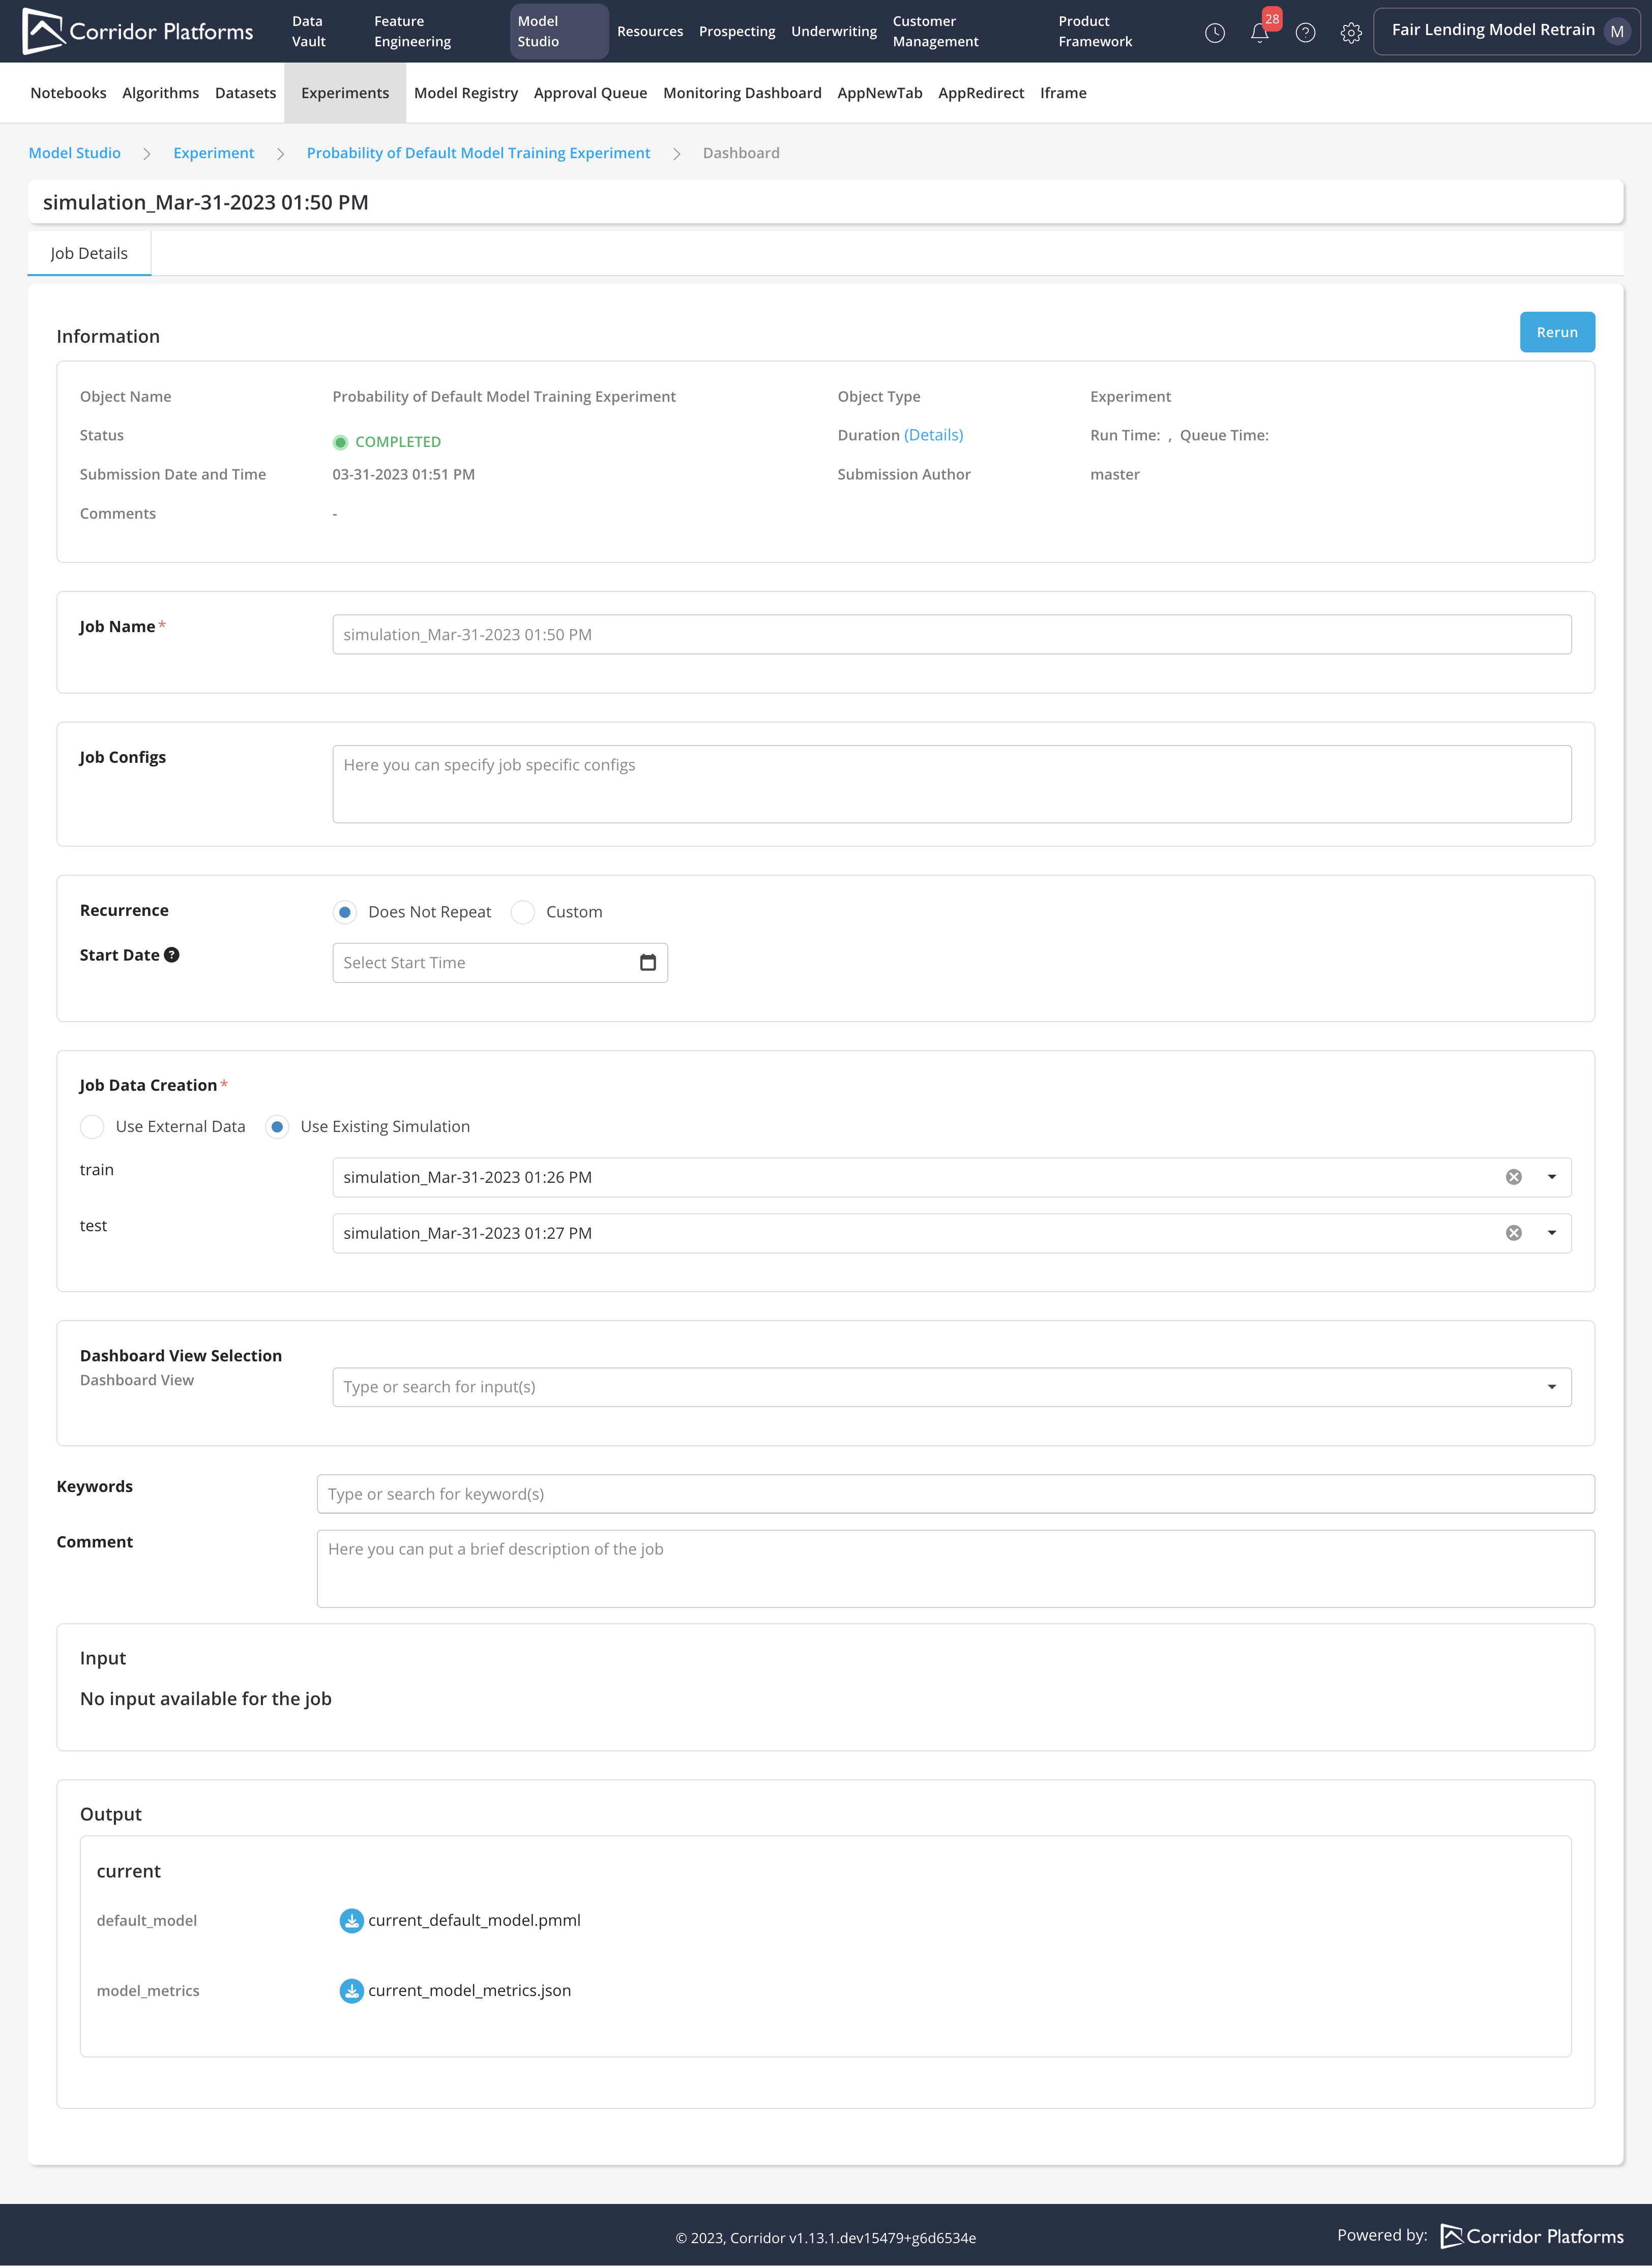Click into the Keywords search field
Image resolution: width=1652 pixels, height=2266 pixels.
pos(954,1495)
